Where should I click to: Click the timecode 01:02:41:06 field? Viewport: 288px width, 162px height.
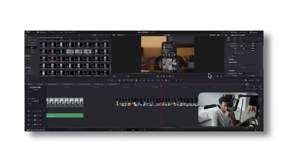[x=35, y=87]
